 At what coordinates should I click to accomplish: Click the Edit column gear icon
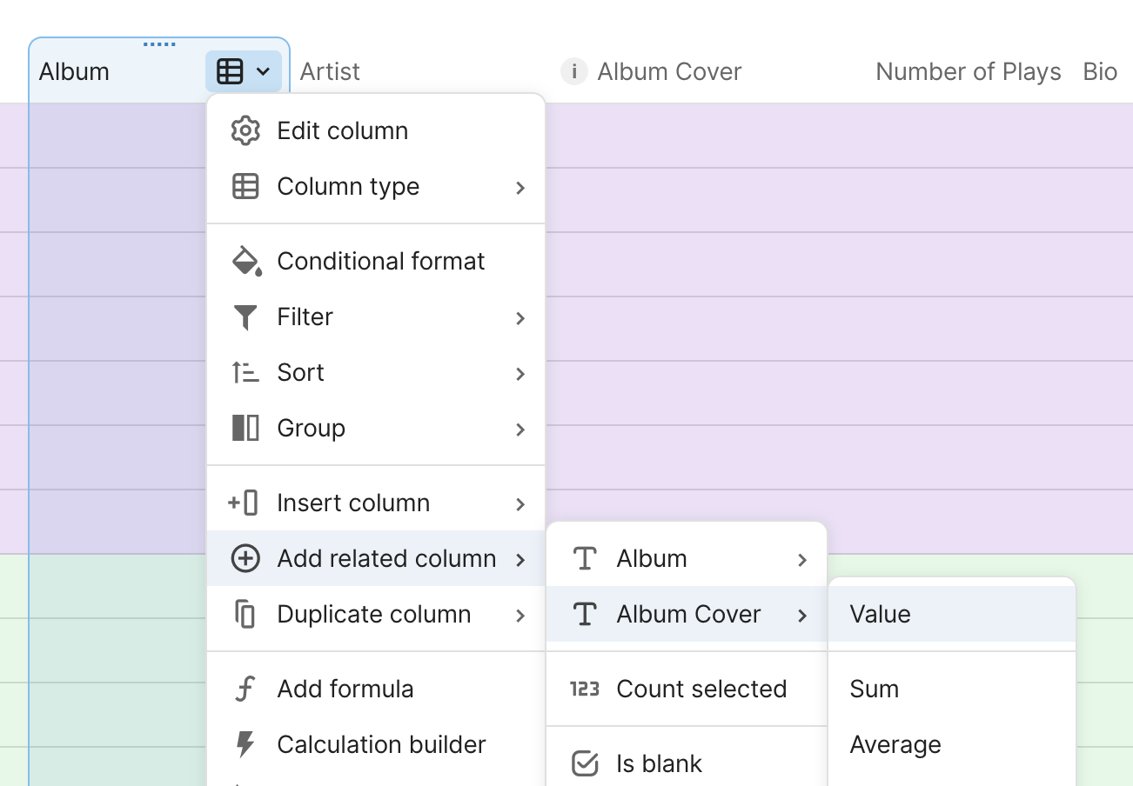245,131
